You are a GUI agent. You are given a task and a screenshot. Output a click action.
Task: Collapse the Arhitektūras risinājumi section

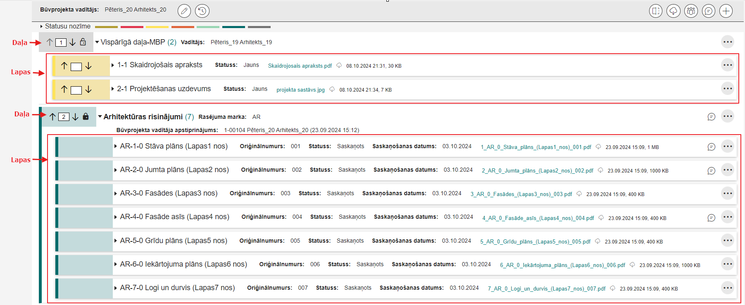[100, 117]
